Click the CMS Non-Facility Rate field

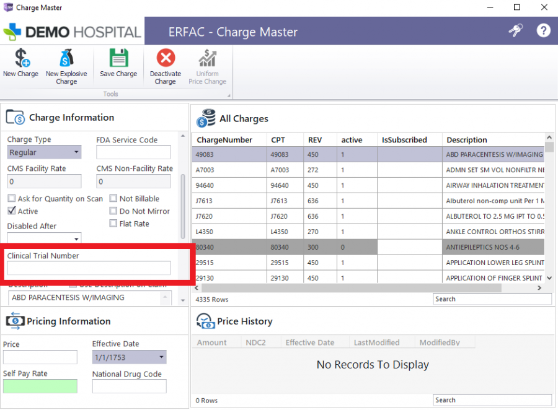click(x=133, y=181)
